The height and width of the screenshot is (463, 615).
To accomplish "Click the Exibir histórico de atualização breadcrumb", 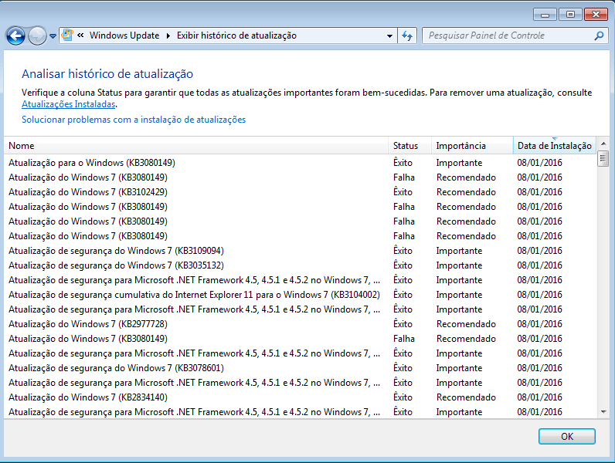I will [236, 35].
